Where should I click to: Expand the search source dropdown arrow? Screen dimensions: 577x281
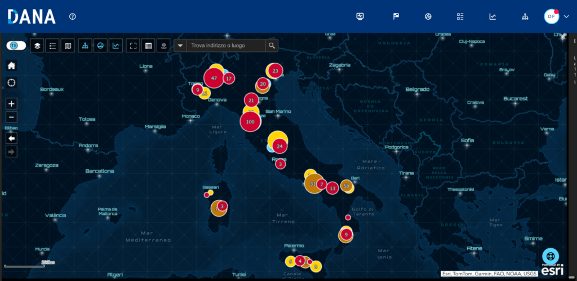180,46
